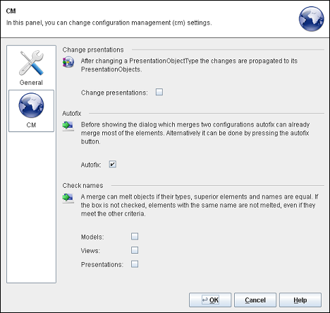The height and width of the screenshot is (313, 330).
Task: Click the "Check names" section heading
Action: [x=82, y=186]
